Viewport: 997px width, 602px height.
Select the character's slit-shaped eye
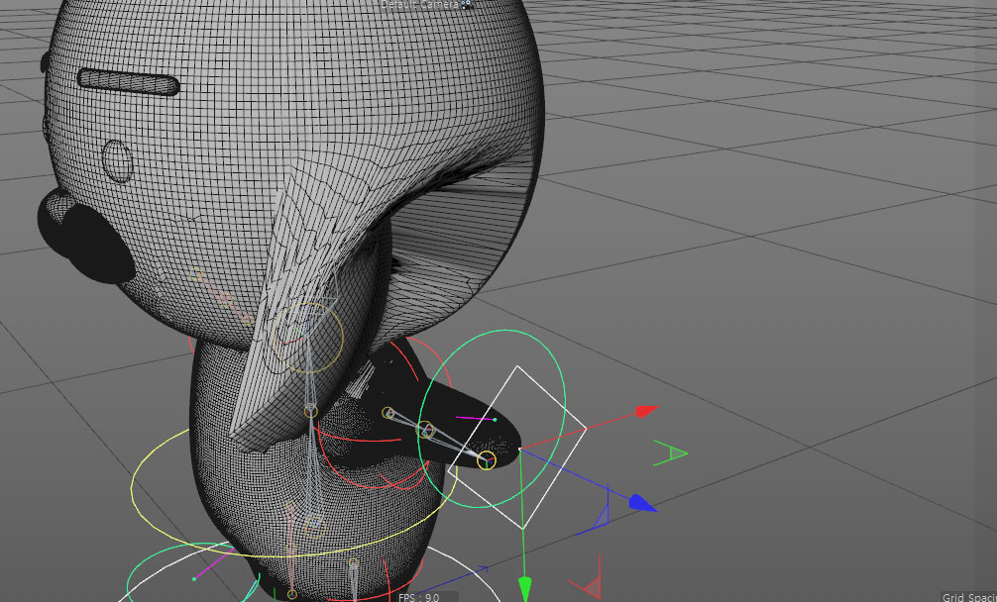tap(129, 82)
